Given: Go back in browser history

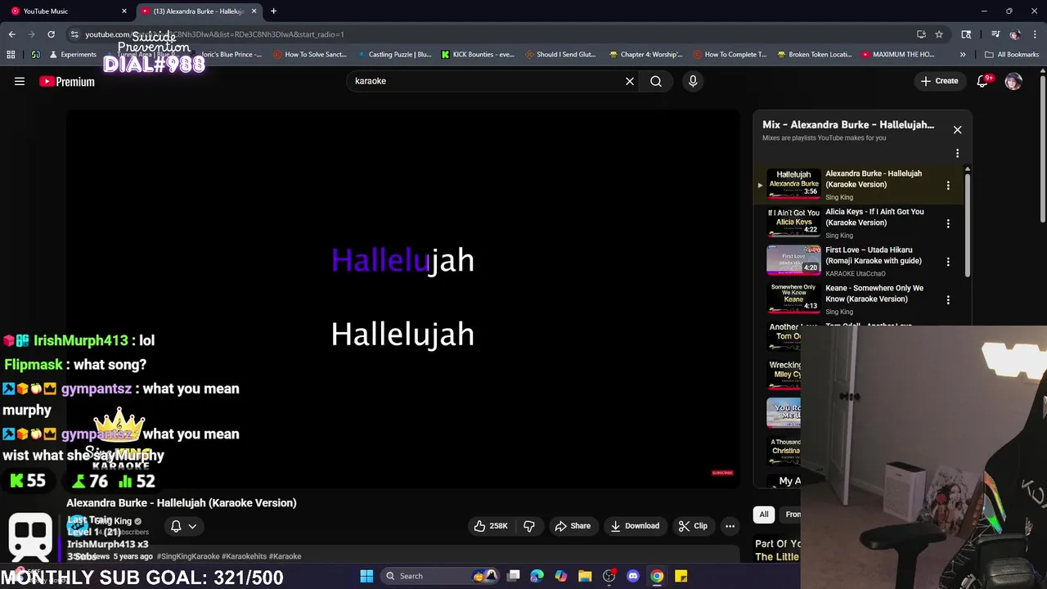Looking at the screenshot, I should click(x=11, y=34).
